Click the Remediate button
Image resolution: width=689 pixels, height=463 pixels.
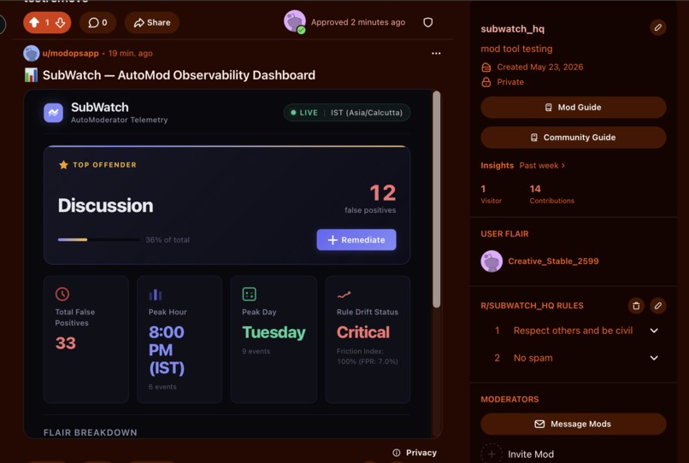click(356, 240)
